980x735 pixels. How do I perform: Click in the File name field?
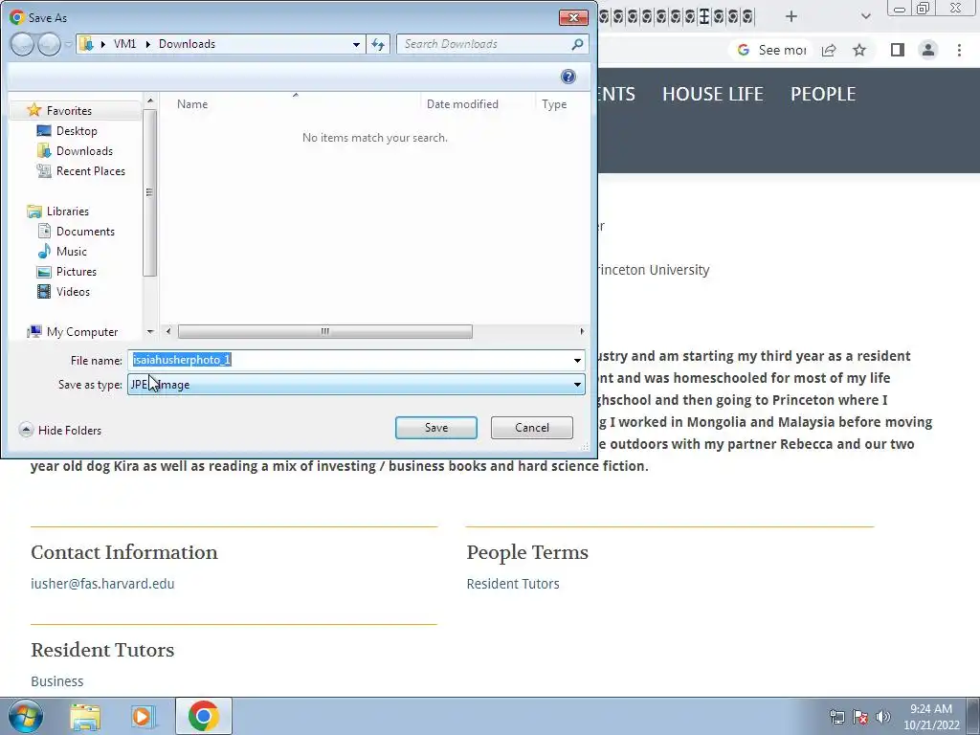348,360
